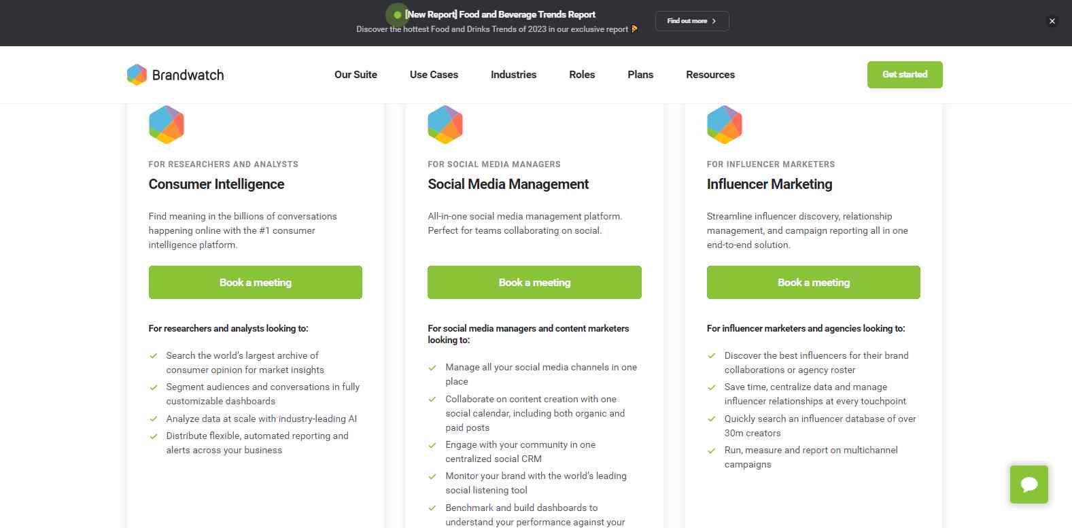1072x528 pixels.
Task: Book a meeting for Influencer Marketing
Action: pyautogui.click(x=814, y=282)
